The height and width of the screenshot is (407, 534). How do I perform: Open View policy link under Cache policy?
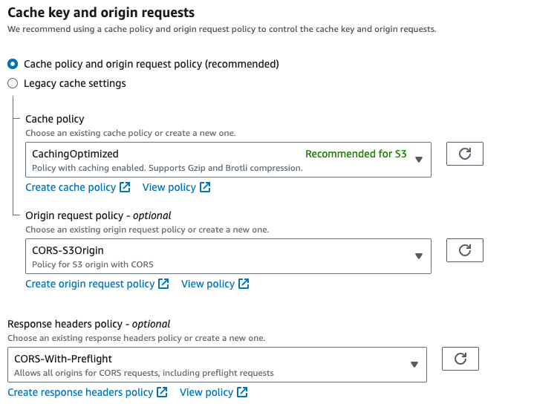[169, 187]
